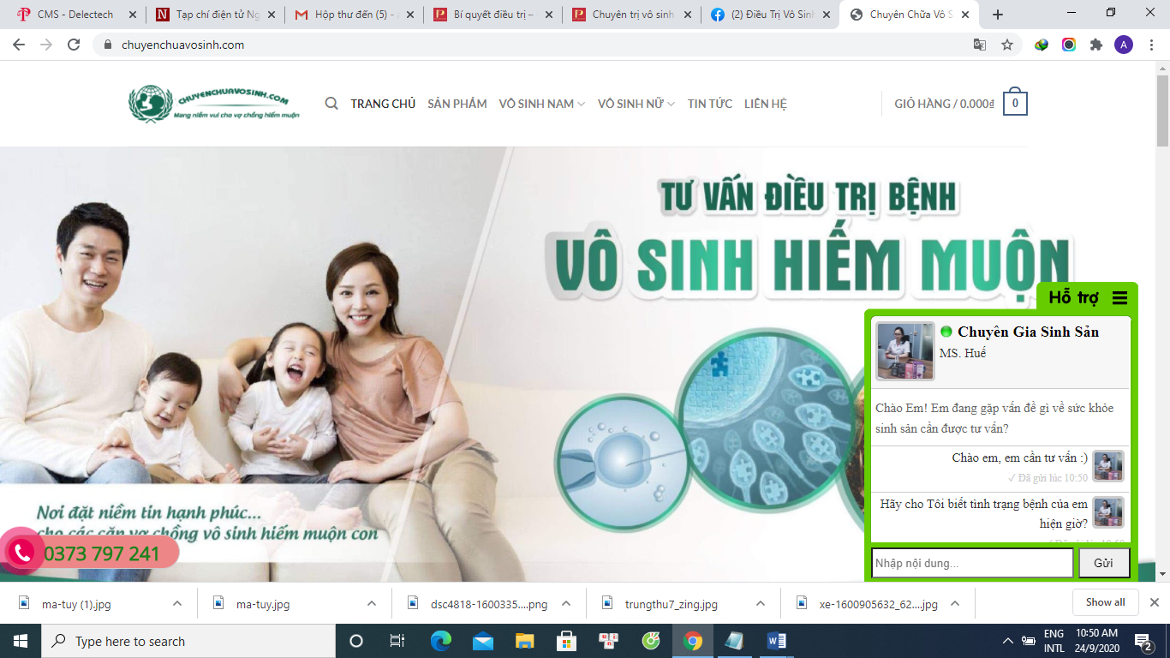
Task: Click the Google Translate icon in address bar
Action: (x=980, y=45)
